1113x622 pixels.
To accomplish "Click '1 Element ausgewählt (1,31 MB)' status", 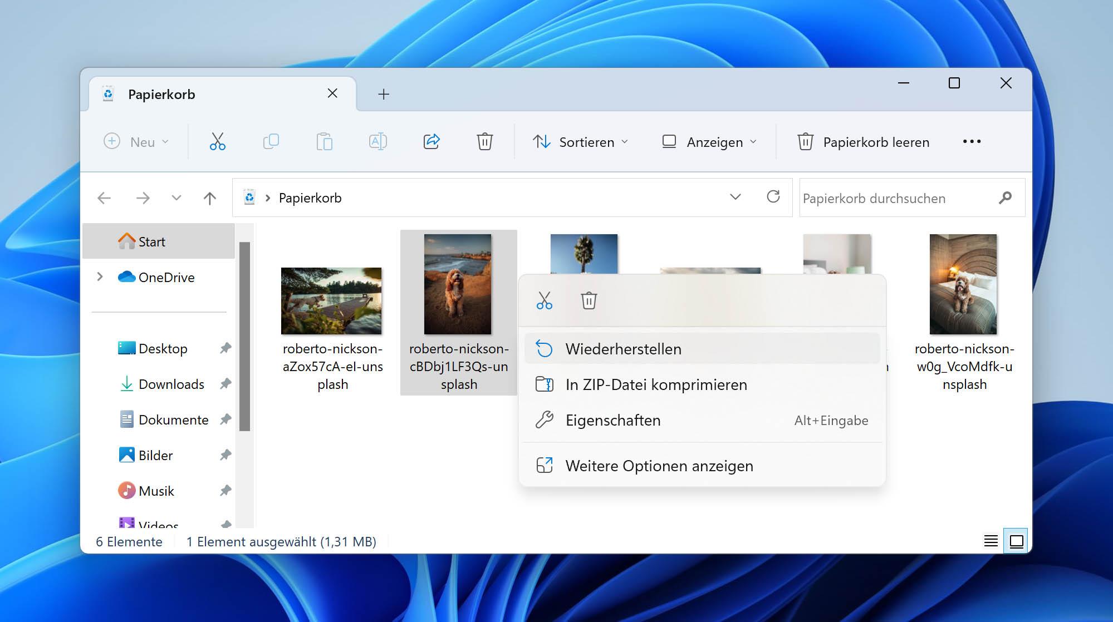I will point(281,541).
